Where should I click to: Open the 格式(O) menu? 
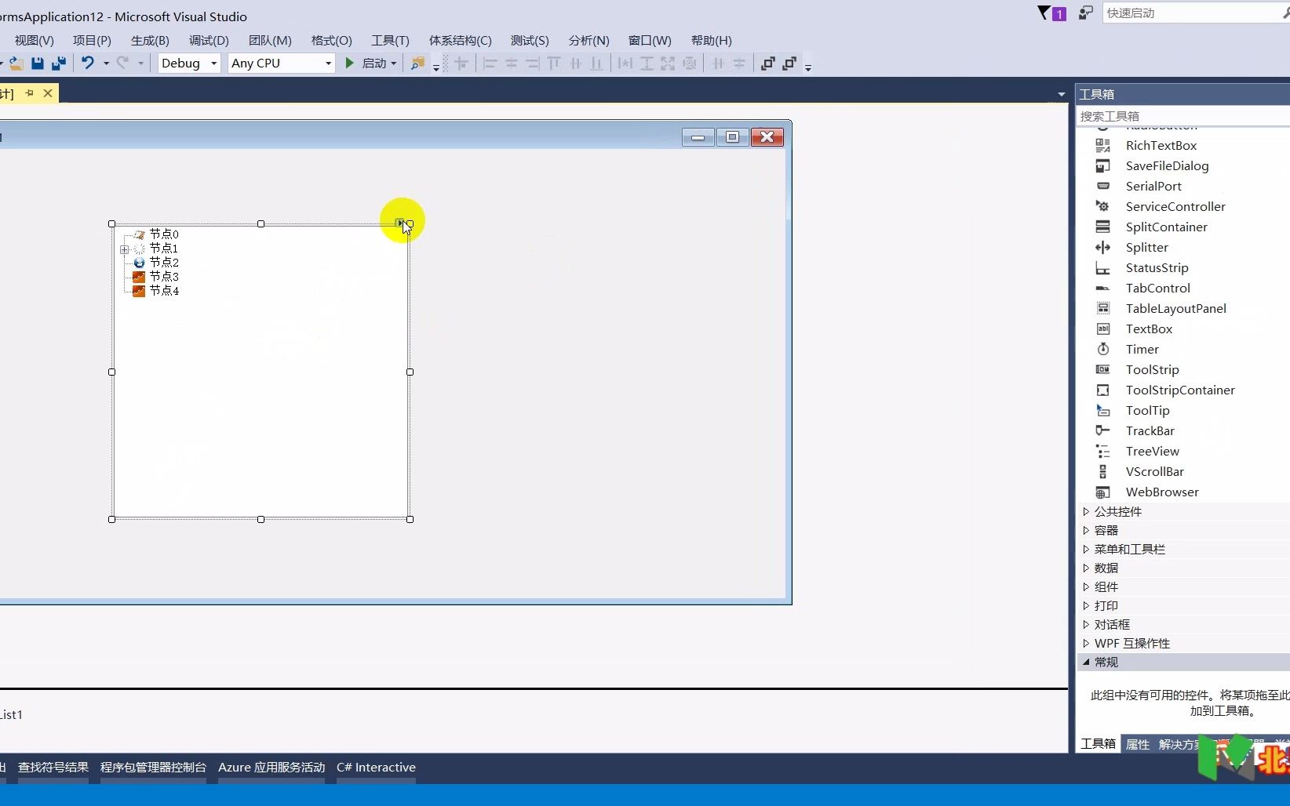(x=331, y=40)
